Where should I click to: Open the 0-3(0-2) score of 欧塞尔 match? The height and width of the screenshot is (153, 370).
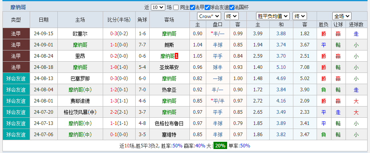(119, 34)
